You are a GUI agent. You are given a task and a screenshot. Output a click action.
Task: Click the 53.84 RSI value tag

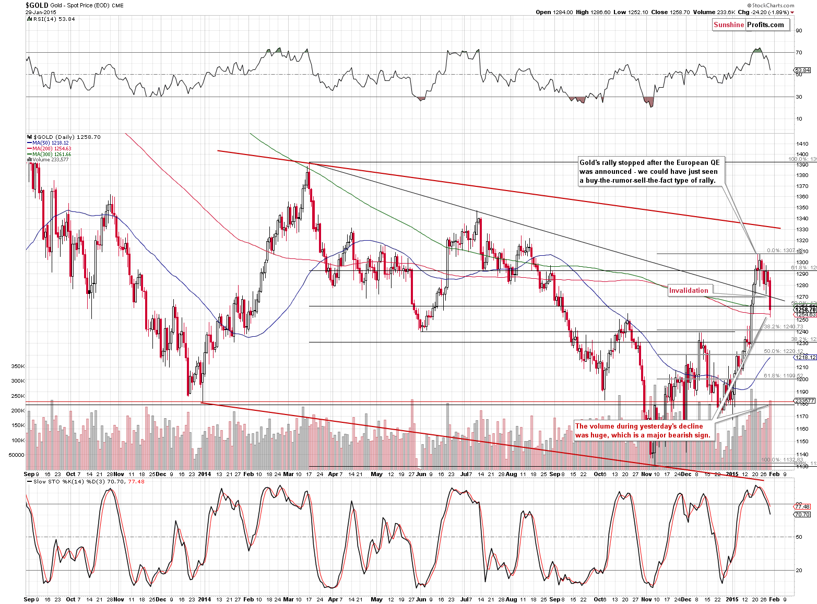coord(802,70)
